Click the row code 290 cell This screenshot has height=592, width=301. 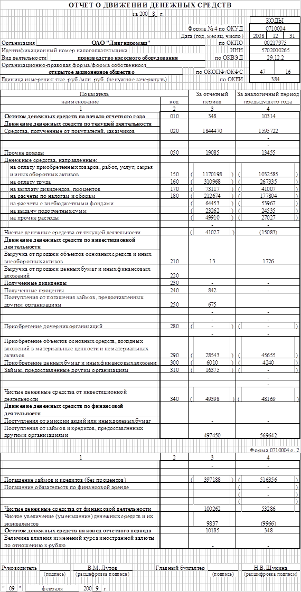[174, 356]
